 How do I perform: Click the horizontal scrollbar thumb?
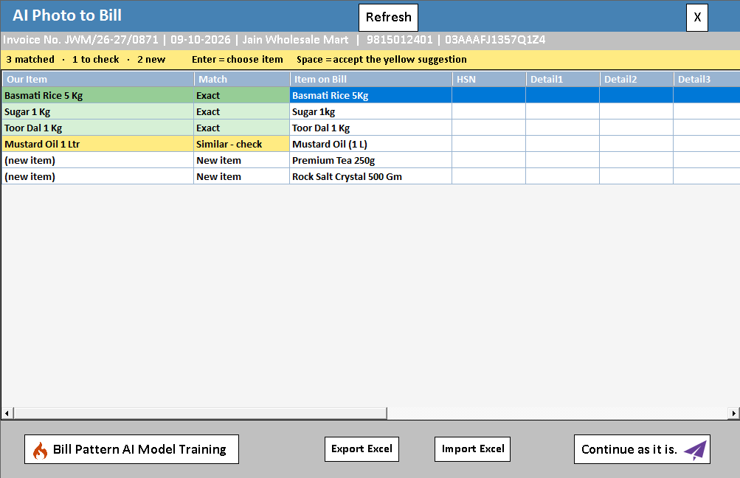click(x=200, y=413)
